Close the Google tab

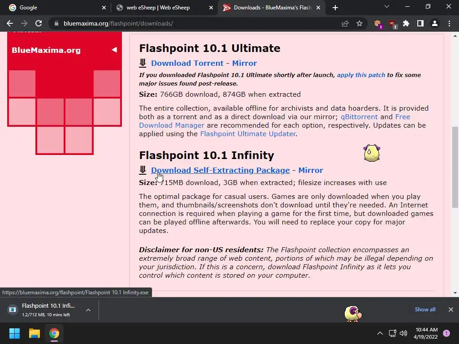click(x=104, y=8)
